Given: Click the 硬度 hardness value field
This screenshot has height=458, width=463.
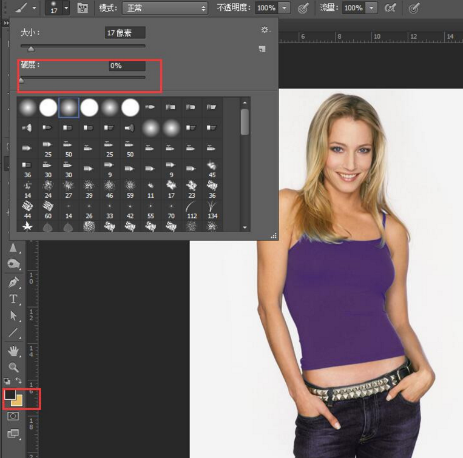Looking at the screenshot, I should [x=126, y=66].
